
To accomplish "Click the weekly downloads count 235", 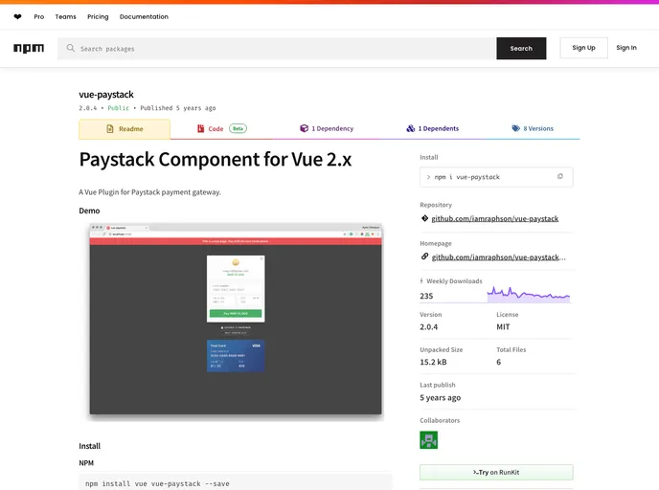I will (x=426, y=296).
